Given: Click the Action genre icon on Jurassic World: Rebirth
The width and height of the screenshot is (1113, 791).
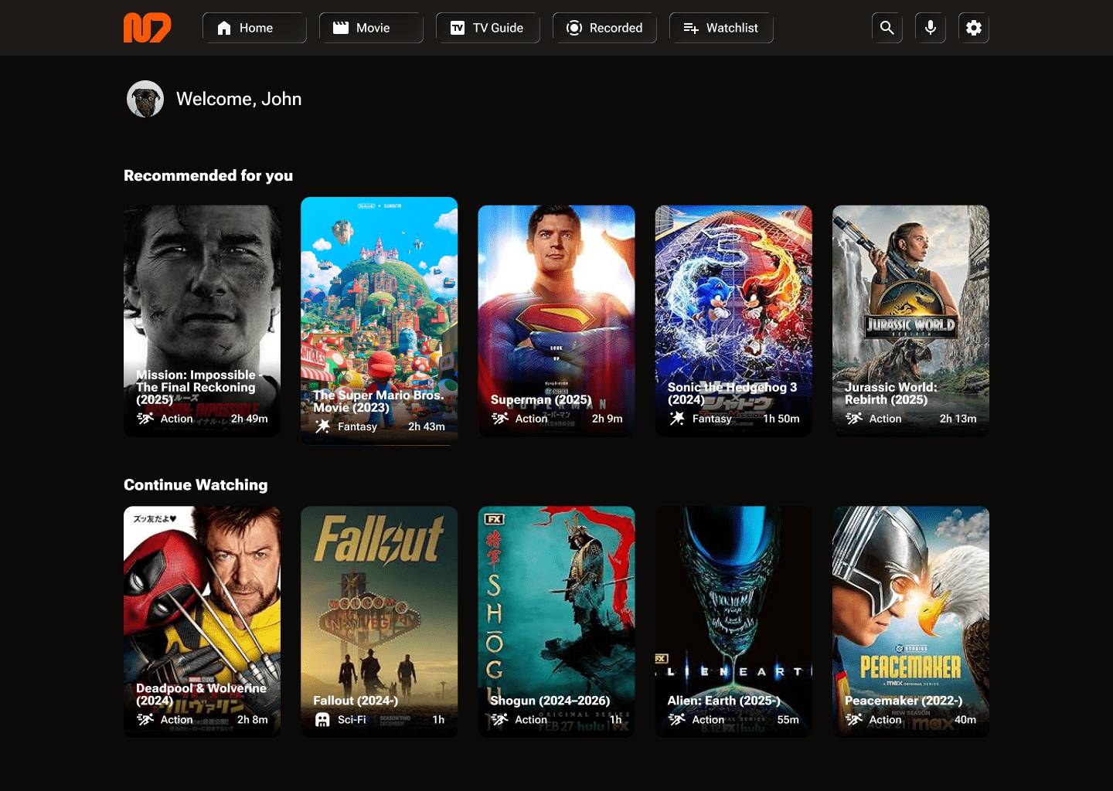Looking at the screenshot, I should coord(854,419).
